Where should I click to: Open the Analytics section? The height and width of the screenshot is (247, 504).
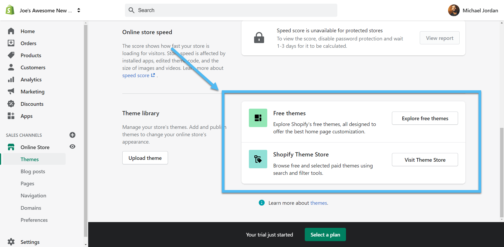[x=31, y=80]
